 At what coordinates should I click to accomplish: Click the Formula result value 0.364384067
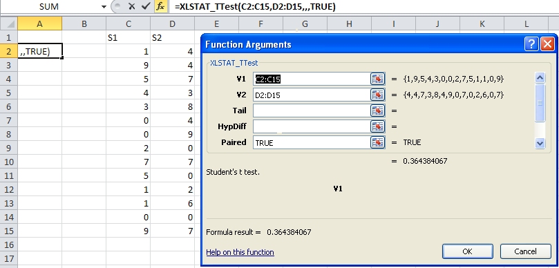click(289, 232)
